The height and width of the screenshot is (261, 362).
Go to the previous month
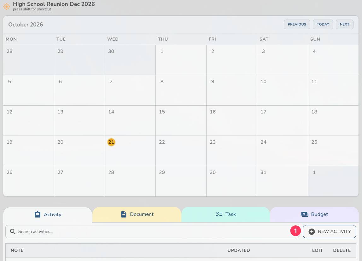(297, 24)
